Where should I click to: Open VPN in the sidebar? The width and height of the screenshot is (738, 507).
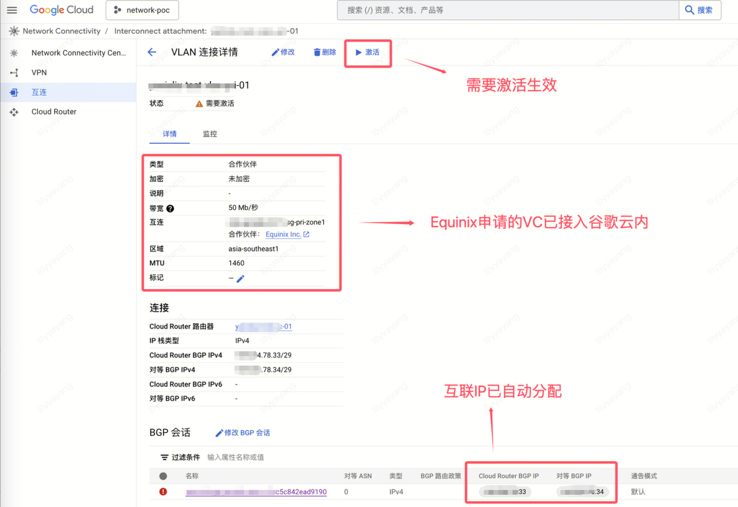coord(39,73)
